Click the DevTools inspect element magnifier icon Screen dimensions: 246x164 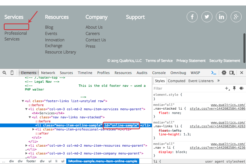5,73
